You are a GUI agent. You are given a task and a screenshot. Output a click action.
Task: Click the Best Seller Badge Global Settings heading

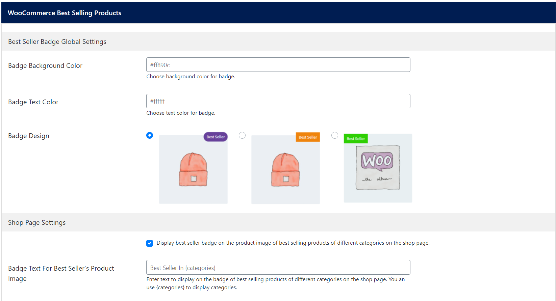click(57, 42)
